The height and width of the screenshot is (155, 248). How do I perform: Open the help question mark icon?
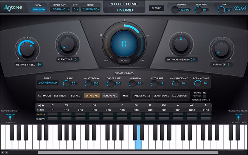coord(244,8)
